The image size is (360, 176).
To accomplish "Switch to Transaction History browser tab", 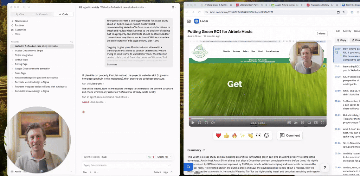I will point(322,5).
